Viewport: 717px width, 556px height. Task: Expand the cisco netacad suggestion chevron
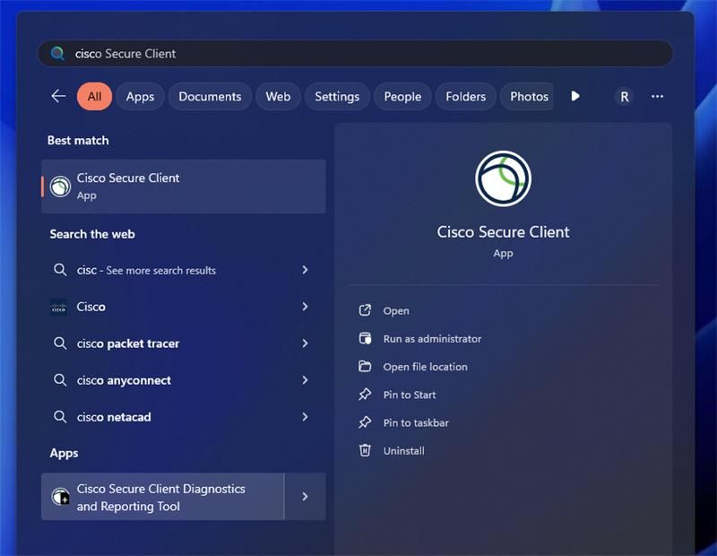coord(305,417)
